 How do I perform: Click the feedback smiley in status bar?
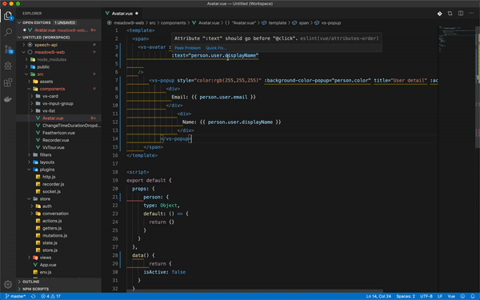tap(462, 296)
